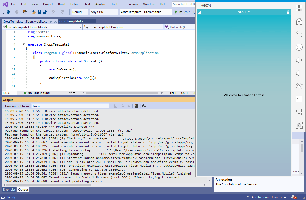This screenshot has width=306, height=200.
Task: Increase emulator volume with Volume Up icon
Action: tap(299, 60)
